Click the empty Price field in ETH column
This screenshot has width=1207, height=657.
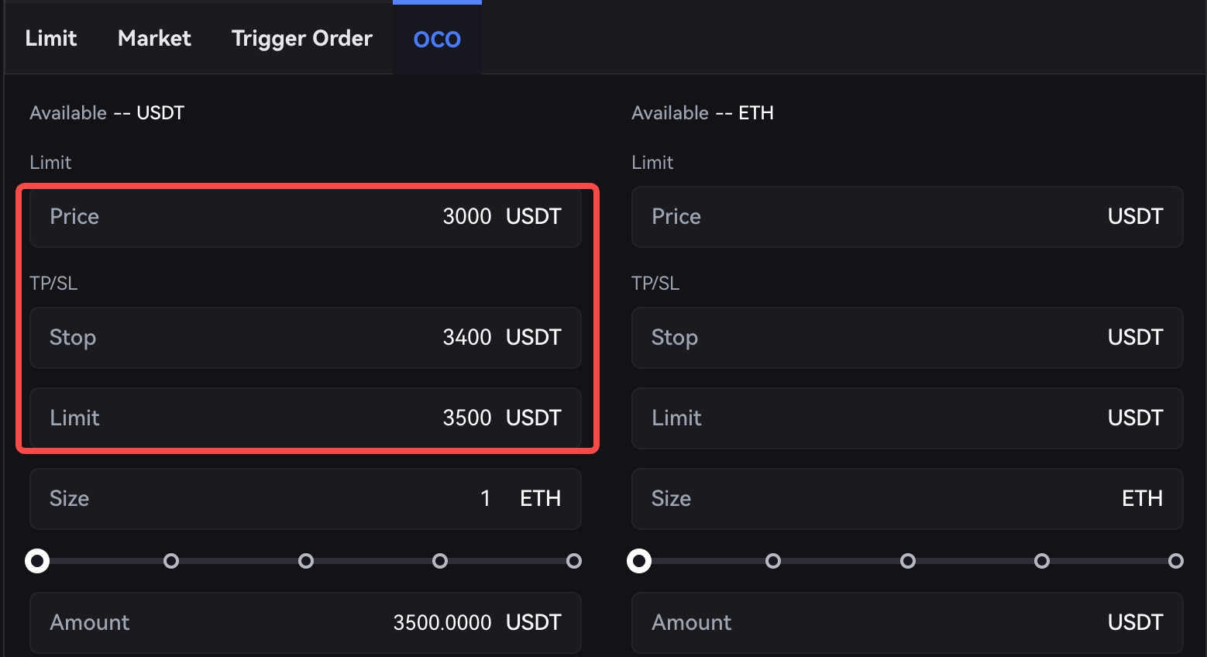point(907,217)
